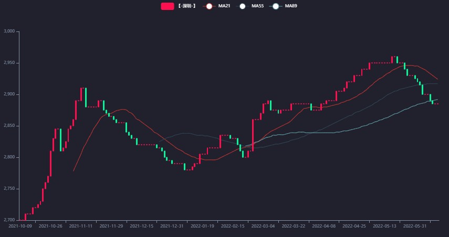
Task: Hide the MA21 line via its legend marker
Action: pyautogui.click(x=209, y=6)
